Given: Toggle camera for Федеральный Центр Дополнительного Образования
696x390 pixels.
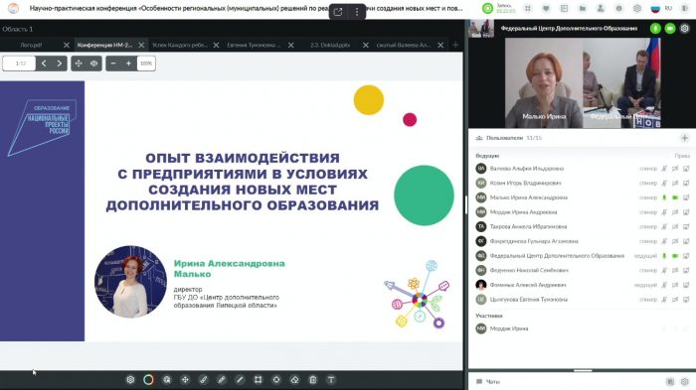Looking at the screenshot, I should point(675,256).
